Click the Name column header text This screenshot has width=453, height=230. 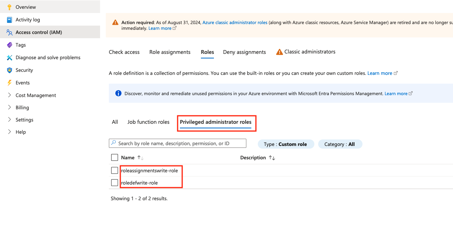pos(128,157)
